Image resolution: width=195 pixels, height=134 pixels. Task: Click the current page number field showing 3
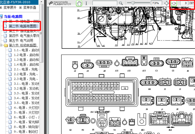pos(184,3)
